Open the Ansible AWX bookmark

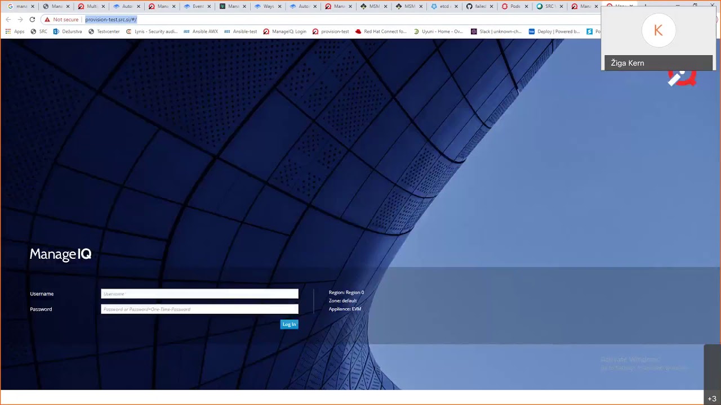pos(201,31)
